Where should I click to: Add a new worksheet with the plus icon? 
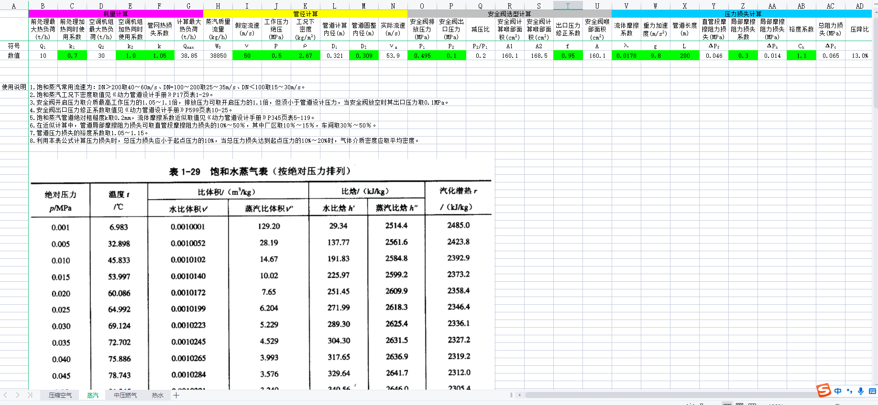176,395
